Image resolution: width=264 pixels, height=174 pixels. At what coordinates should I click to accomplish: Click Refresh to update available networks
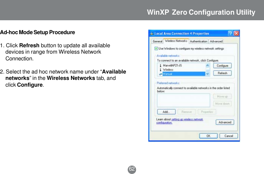pyautogui.click(x=222, y=73)
